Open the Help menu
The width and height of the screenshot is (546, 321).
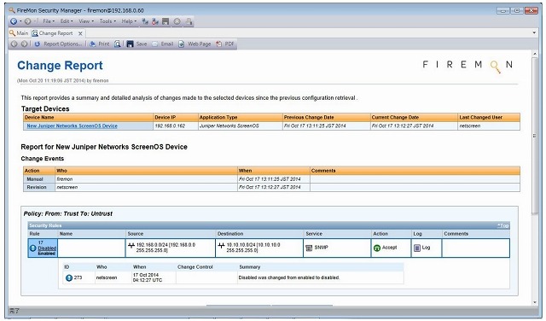point(129,21)
